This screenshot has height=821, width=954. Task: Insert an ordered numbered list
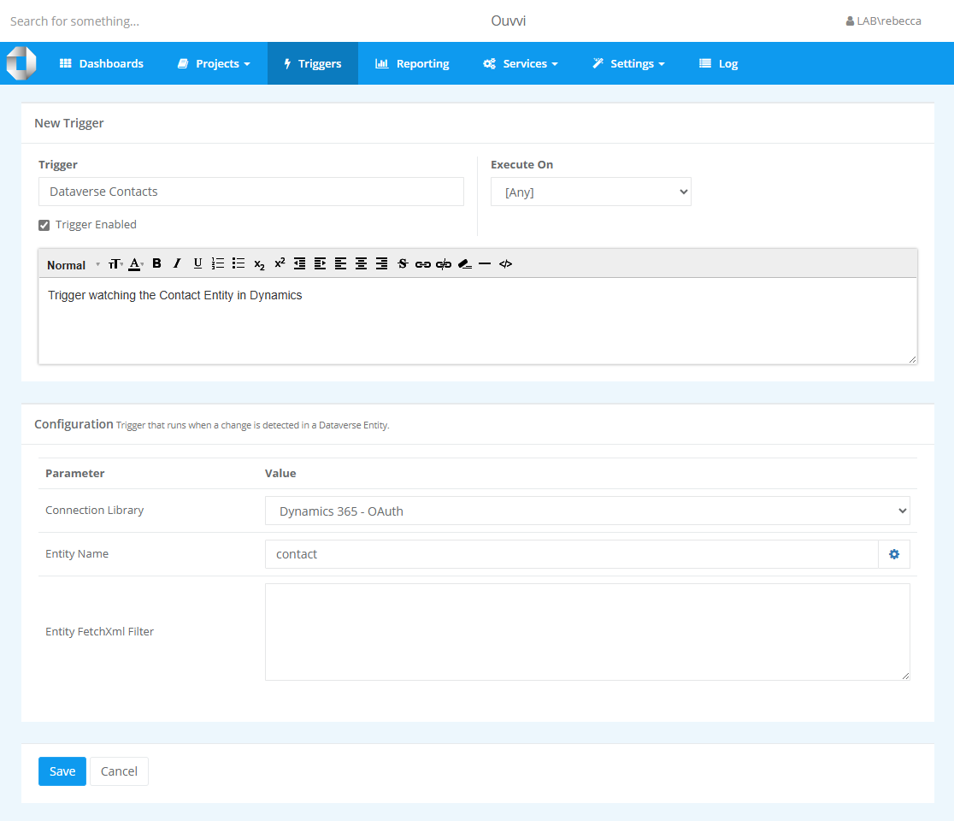pos(218,263)
